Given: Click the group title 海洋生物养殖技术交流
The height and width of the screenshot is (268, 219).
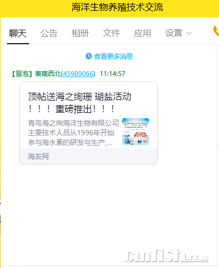Looking at the screenshot, I should point(117,8).
